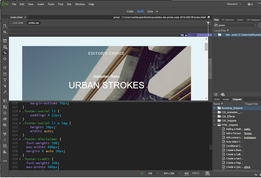Click the restore document window icon next to the path
This screenshot has height=178, width=261.
[208, 17]
